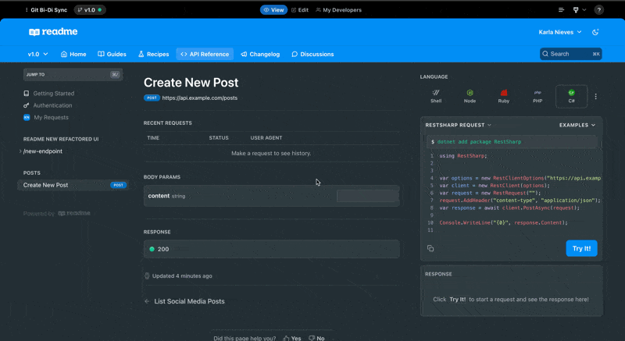Click the Search field

click(x=571, y=54)
